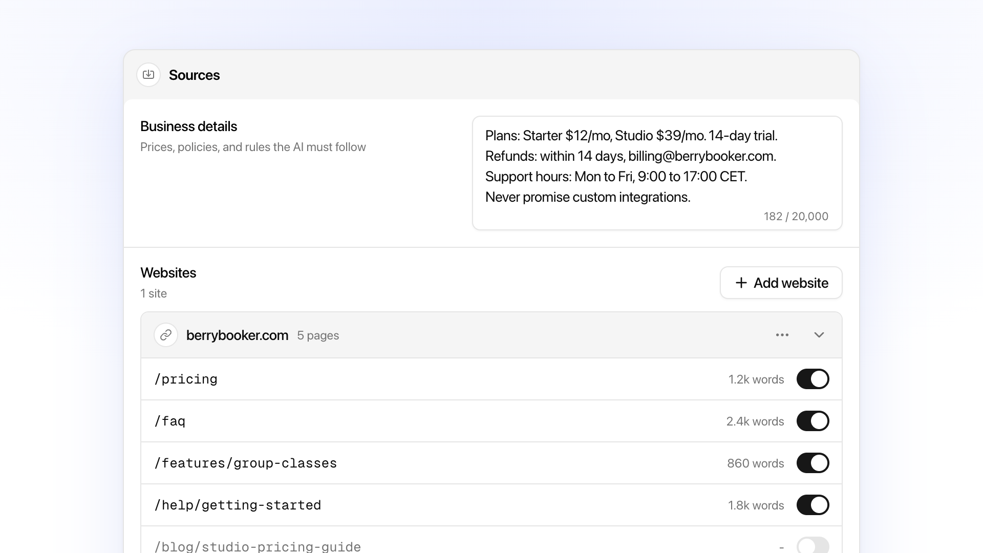Enable the /blog/studio-pricing-guide page

[x=813, y=545]
